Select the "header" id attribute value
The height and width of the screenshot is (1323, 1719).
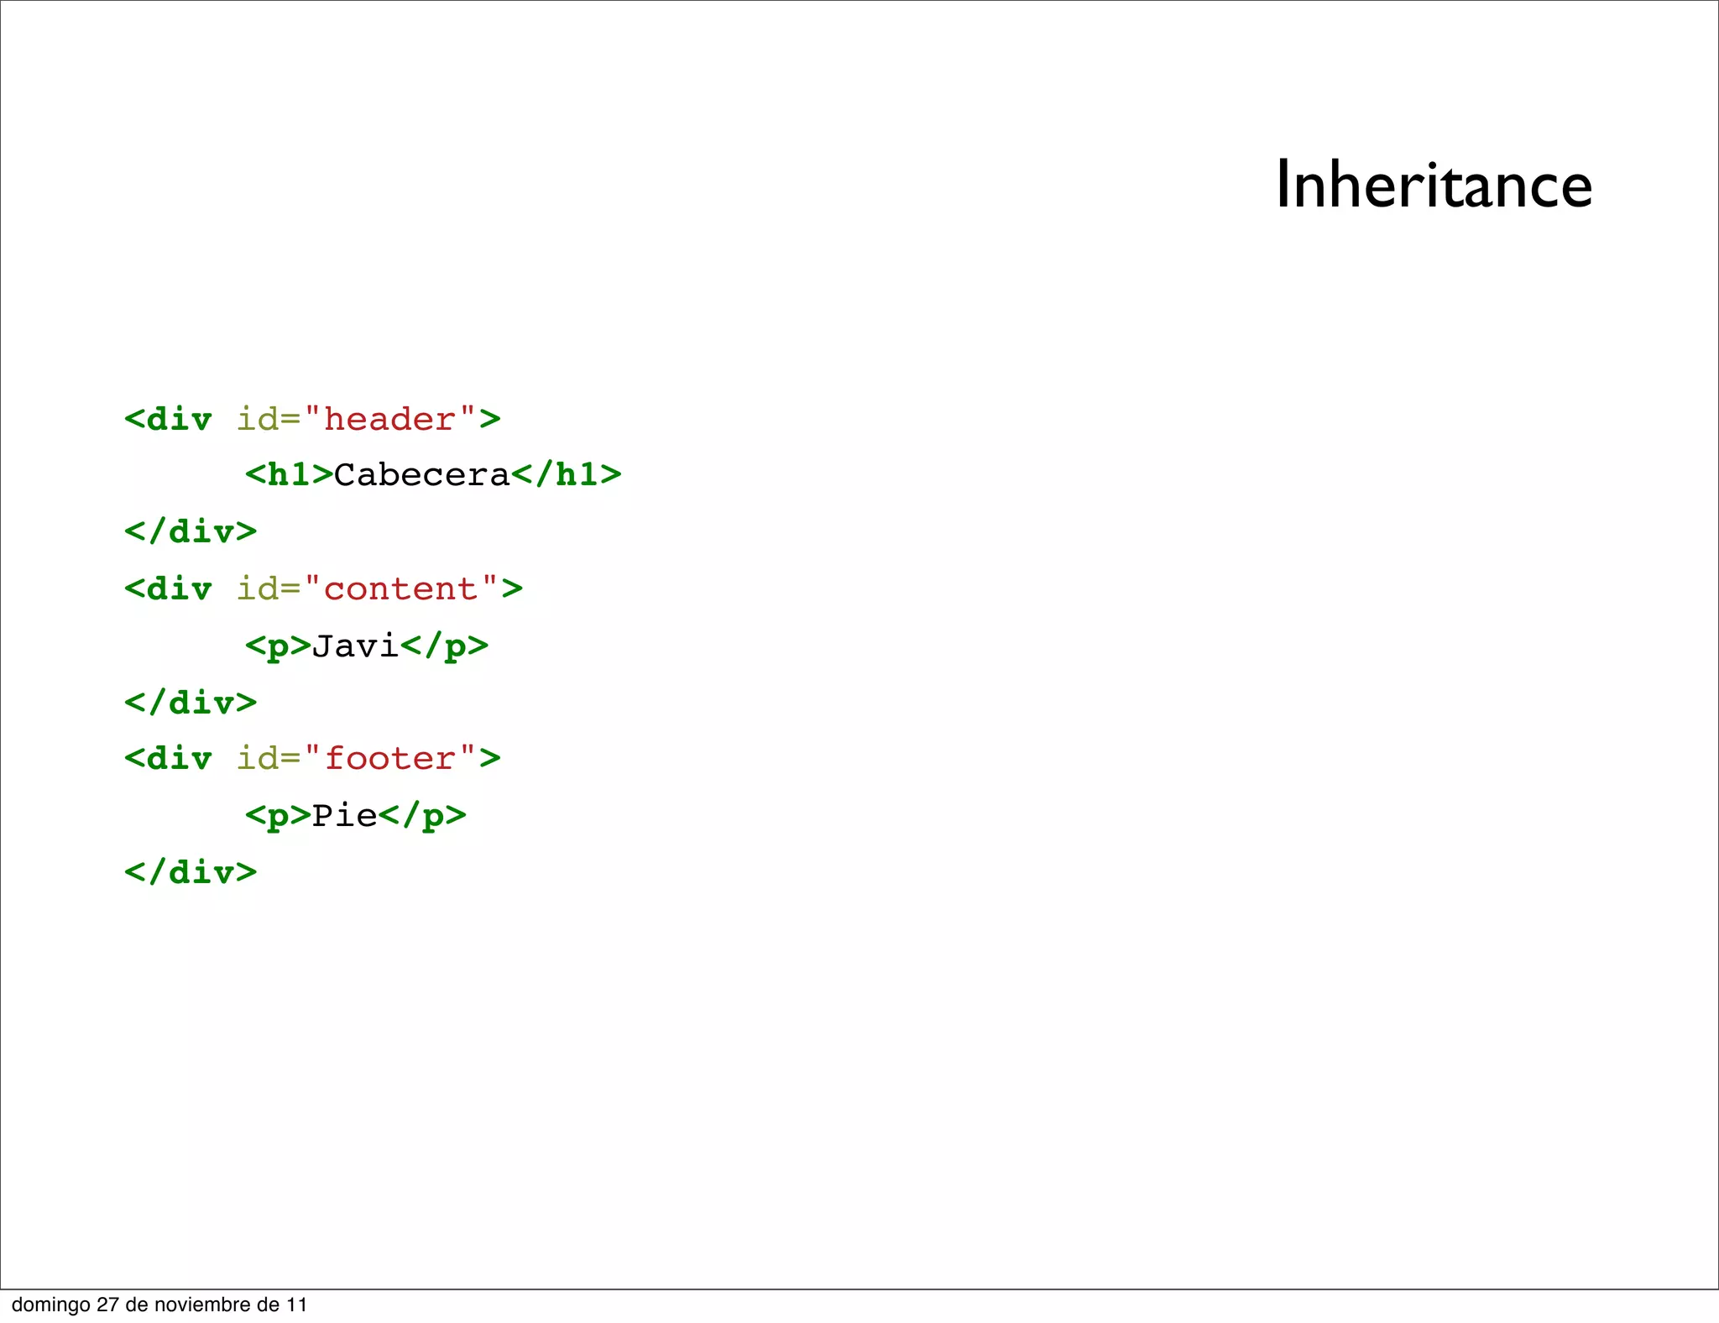[x=389, y=419]
